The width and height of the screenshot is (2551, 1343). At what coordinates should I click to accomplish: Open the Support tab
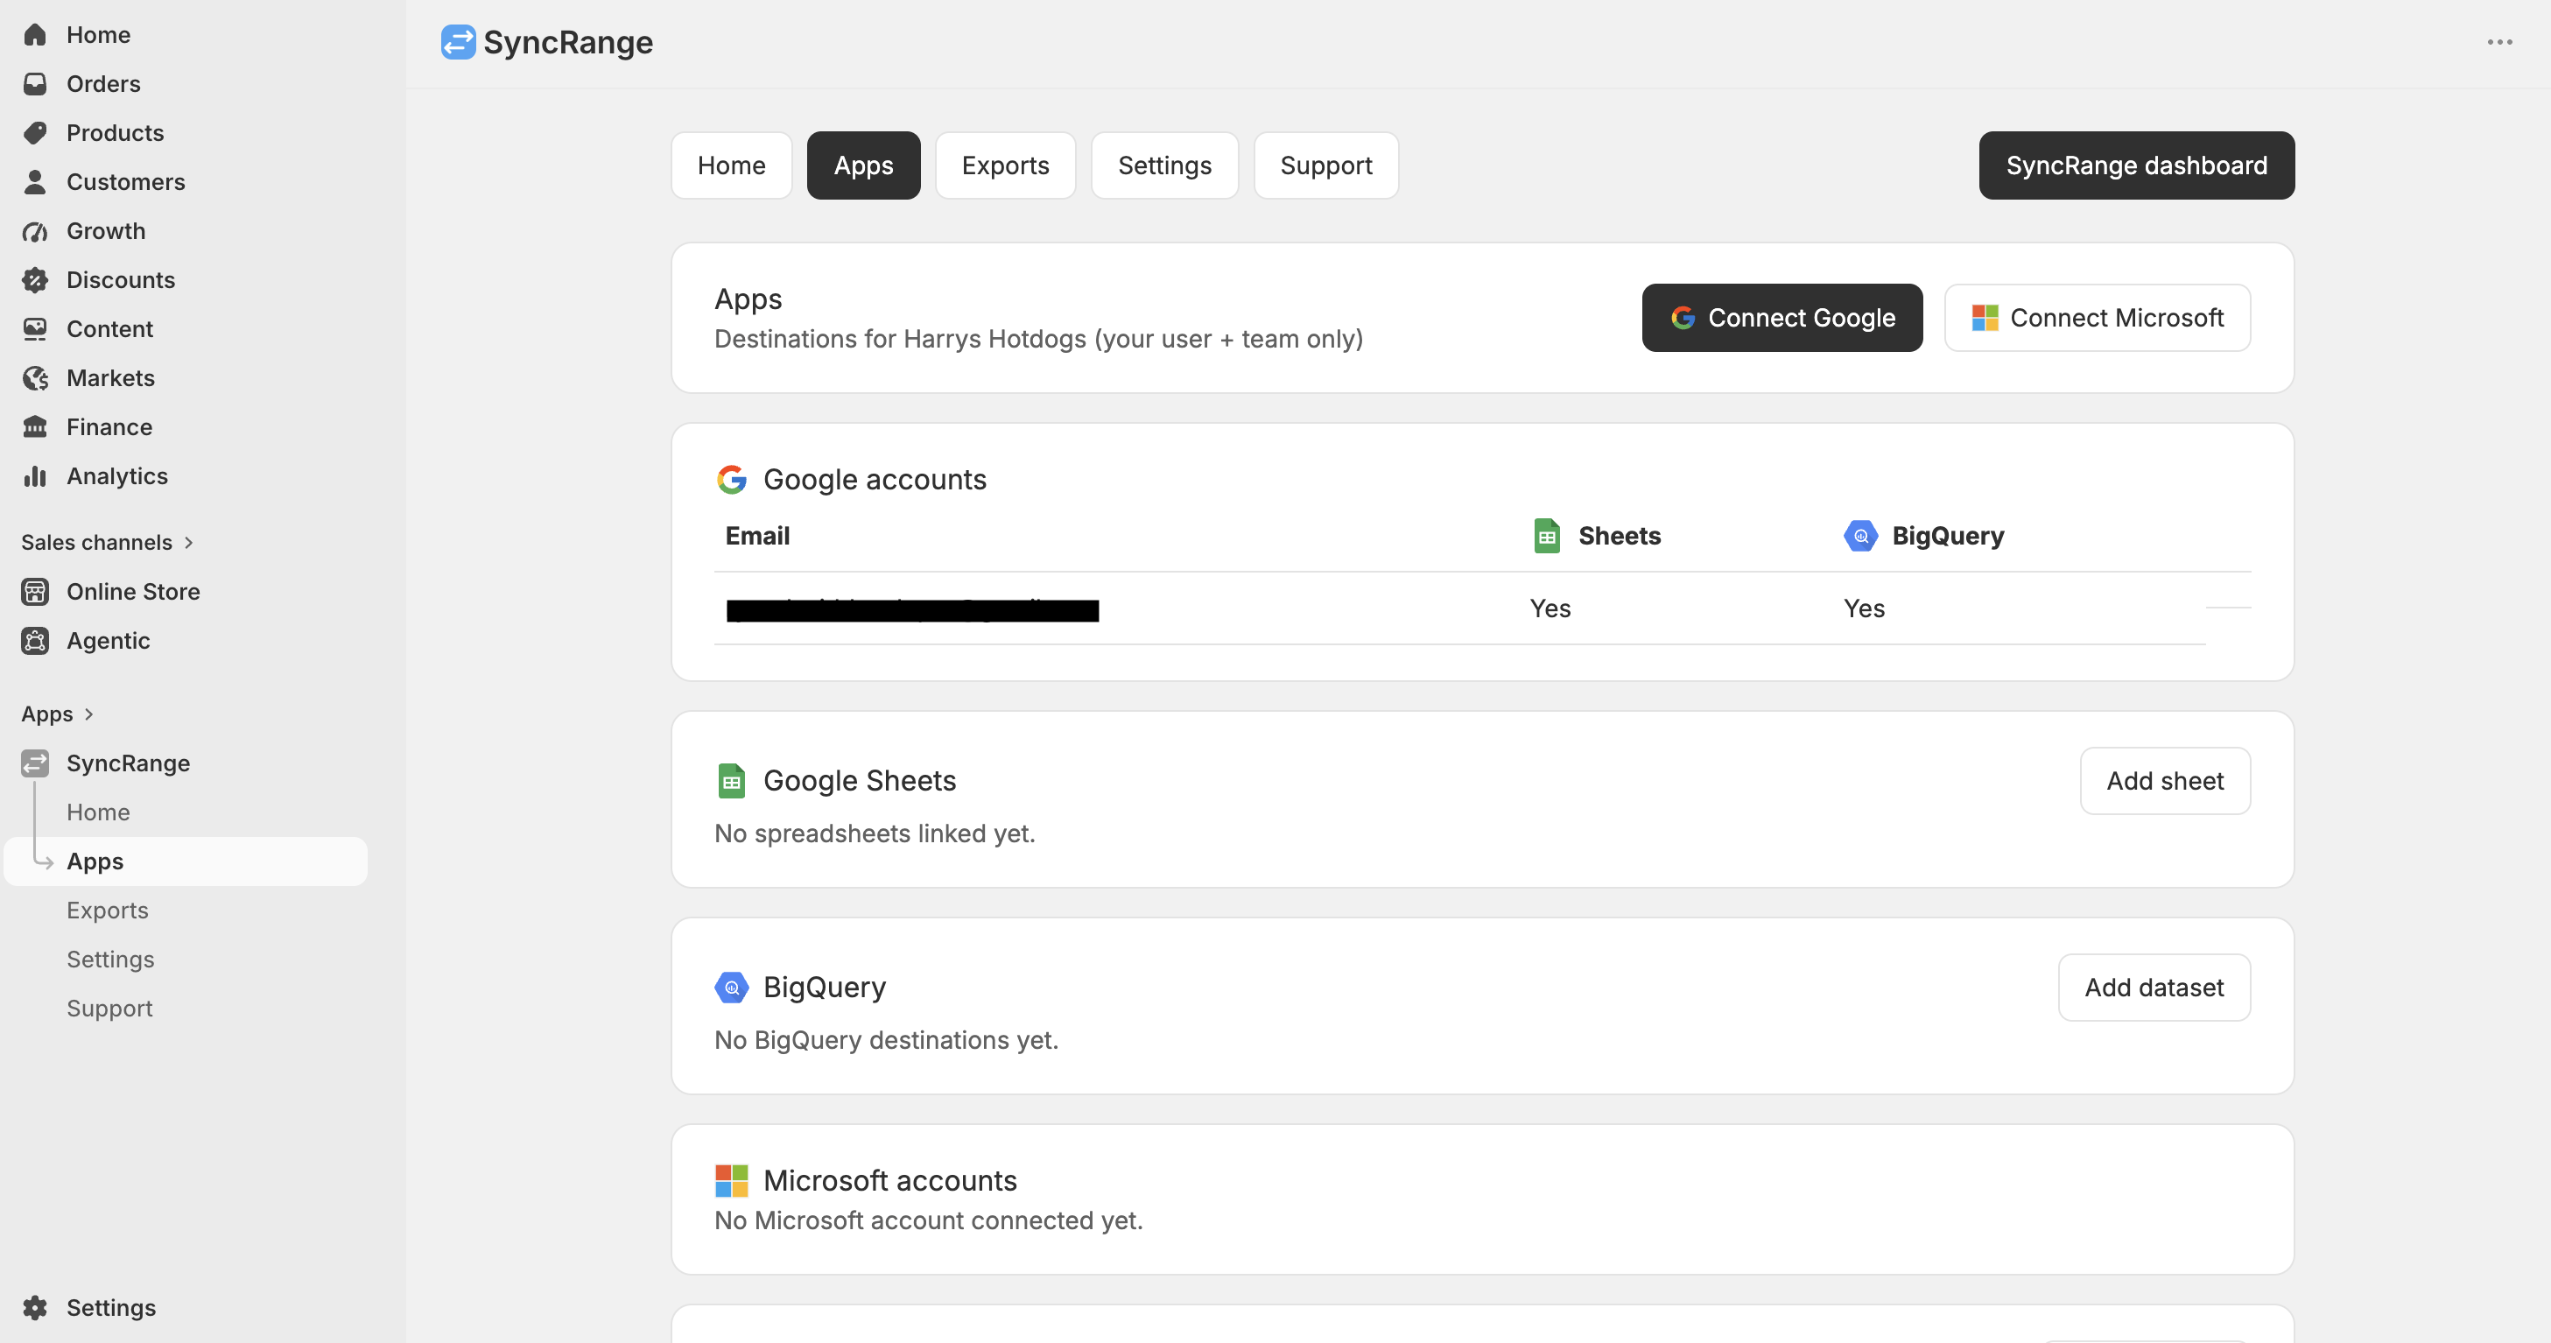(1326, 165)
